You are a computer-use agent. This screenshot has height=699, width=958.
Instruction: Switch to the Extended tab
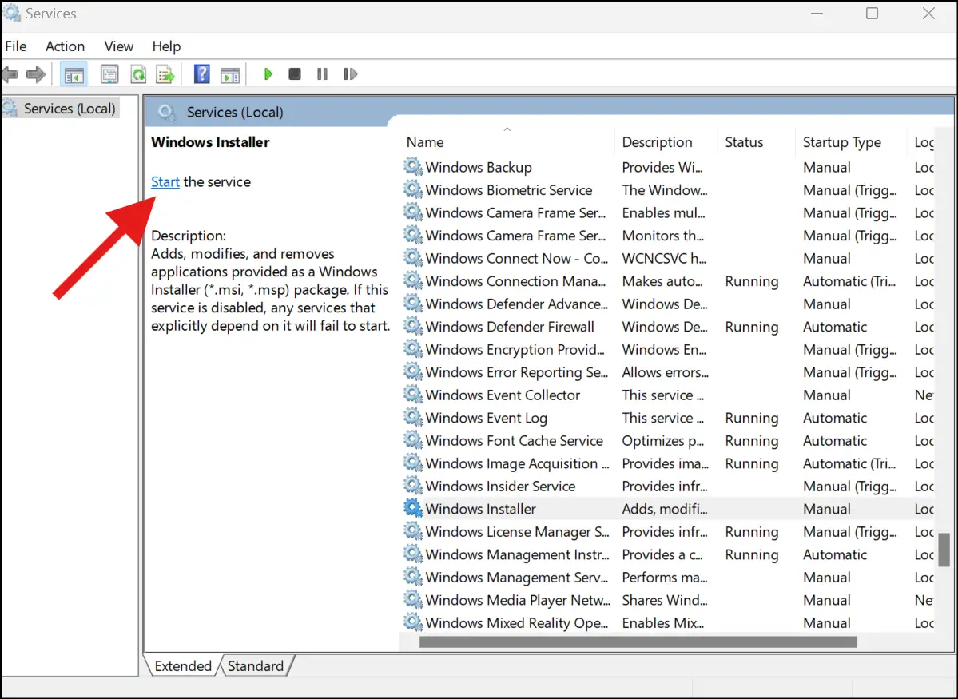pyautogui.click(x=182, y=665)
